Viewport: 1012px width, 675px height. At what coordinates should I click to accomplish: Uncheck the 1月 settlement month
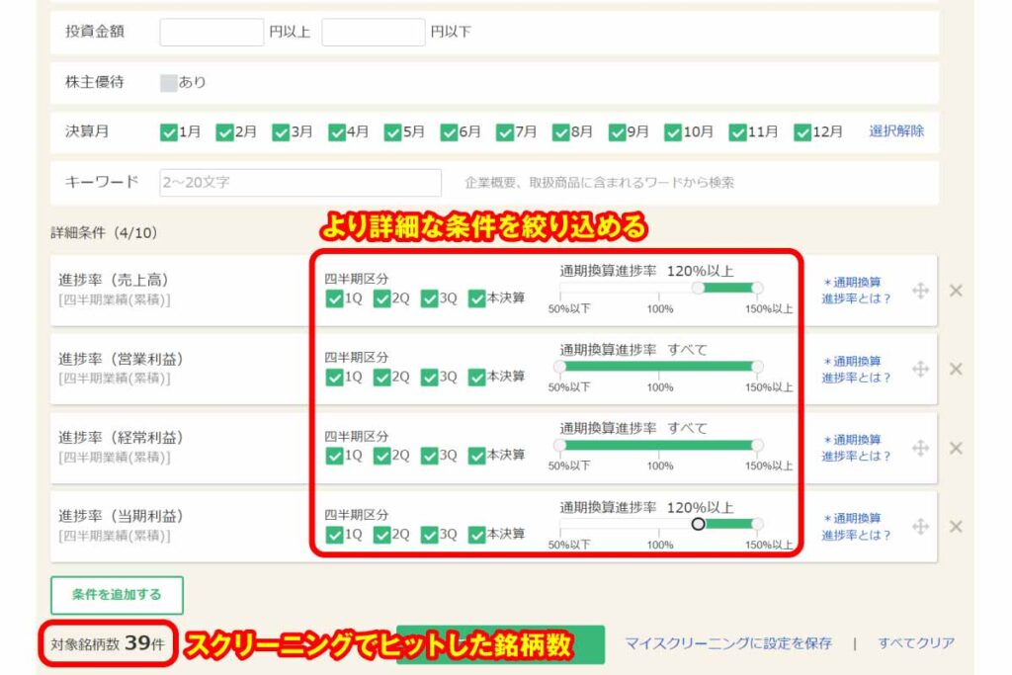click(168, 132)
